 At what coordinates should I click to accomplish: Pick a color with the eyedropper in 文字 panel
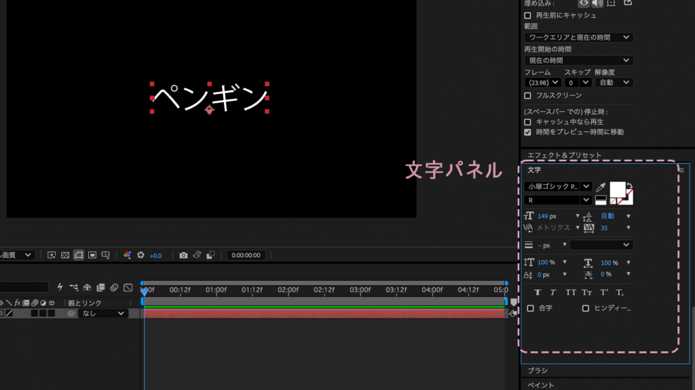(x=601, y=187)
